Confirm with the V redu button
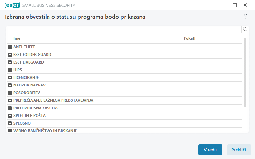This screenshot has height=159, width=255. coord(210,150)
